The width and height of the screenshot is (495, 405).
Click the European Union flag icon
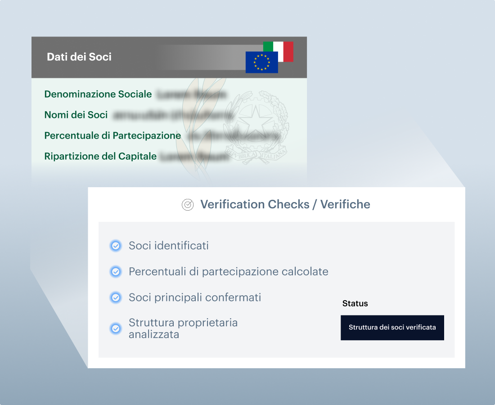[261, 62]
